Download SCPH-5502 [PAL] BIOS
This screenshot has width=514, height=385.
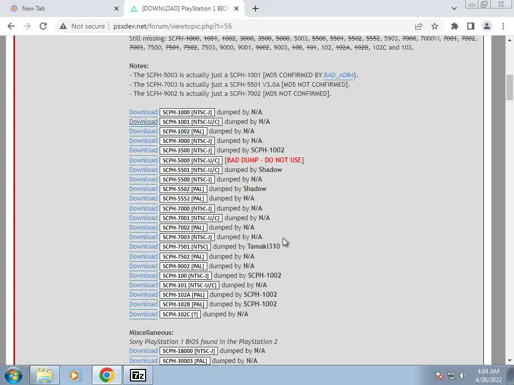[x=143, y=189]
